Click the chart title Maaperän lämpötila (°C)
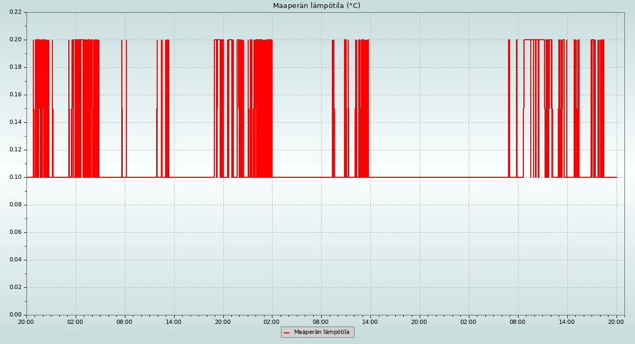Viewport: 635px width, 344px height. pyautogui.click(x=316, y=6)
